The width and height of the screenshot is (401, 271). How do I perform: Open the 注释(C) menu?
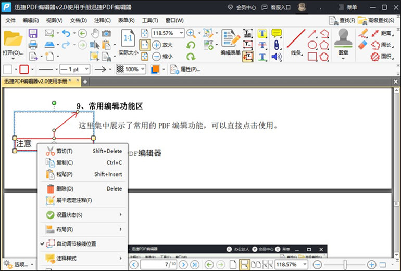pos(102,20)
